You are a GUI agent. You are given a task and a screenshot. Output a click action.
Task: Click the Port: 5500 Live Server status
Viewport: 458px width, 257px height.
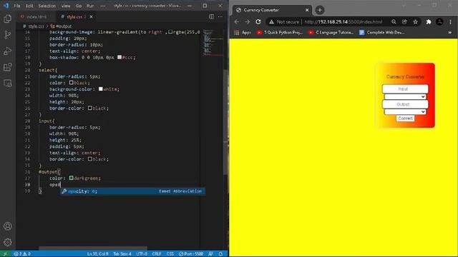pos(191,254)
